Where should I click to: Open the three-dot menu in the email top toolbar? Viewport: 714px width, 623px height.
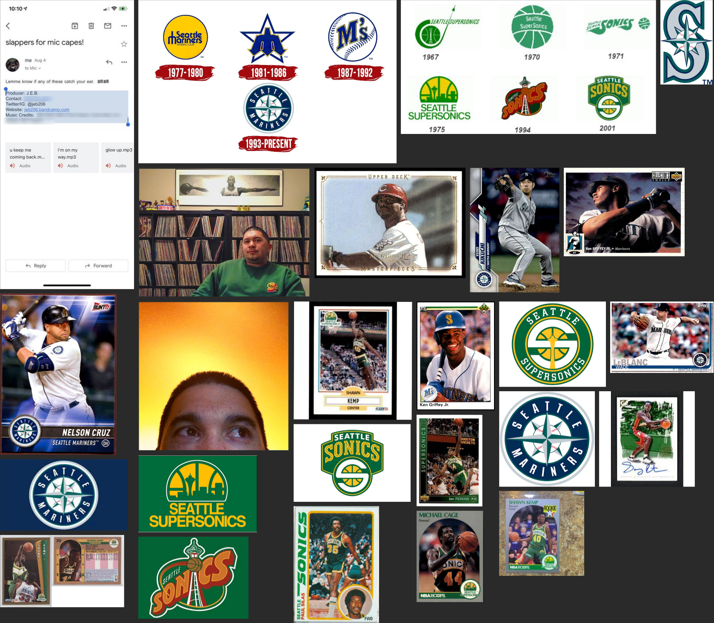(x=124, y=26)
